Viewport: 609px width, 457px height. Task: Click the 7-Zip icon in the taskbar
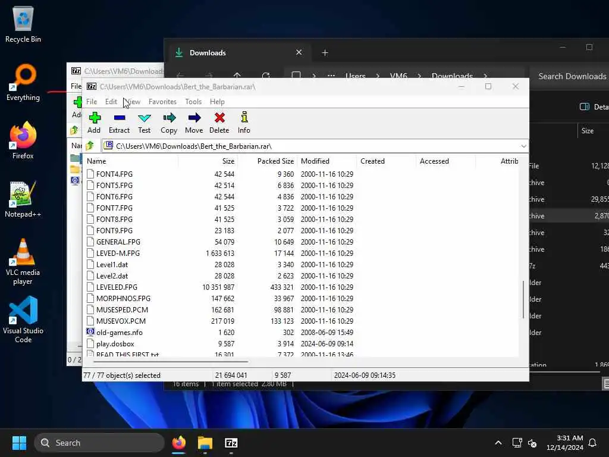click(231, 443)
